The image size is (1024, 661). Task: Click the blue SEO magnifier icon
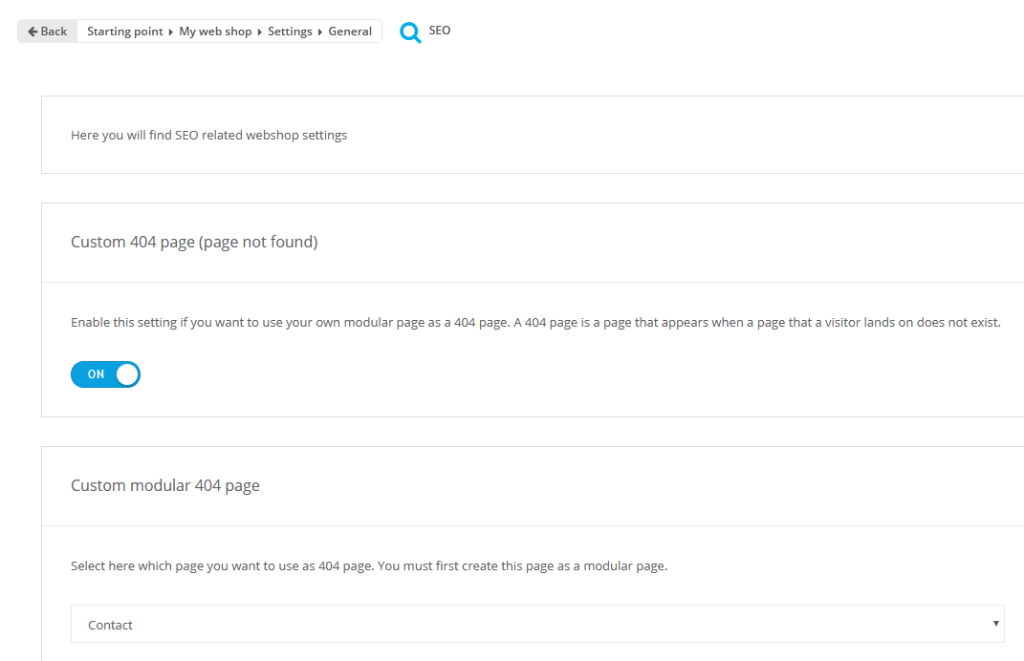[410, 32]
